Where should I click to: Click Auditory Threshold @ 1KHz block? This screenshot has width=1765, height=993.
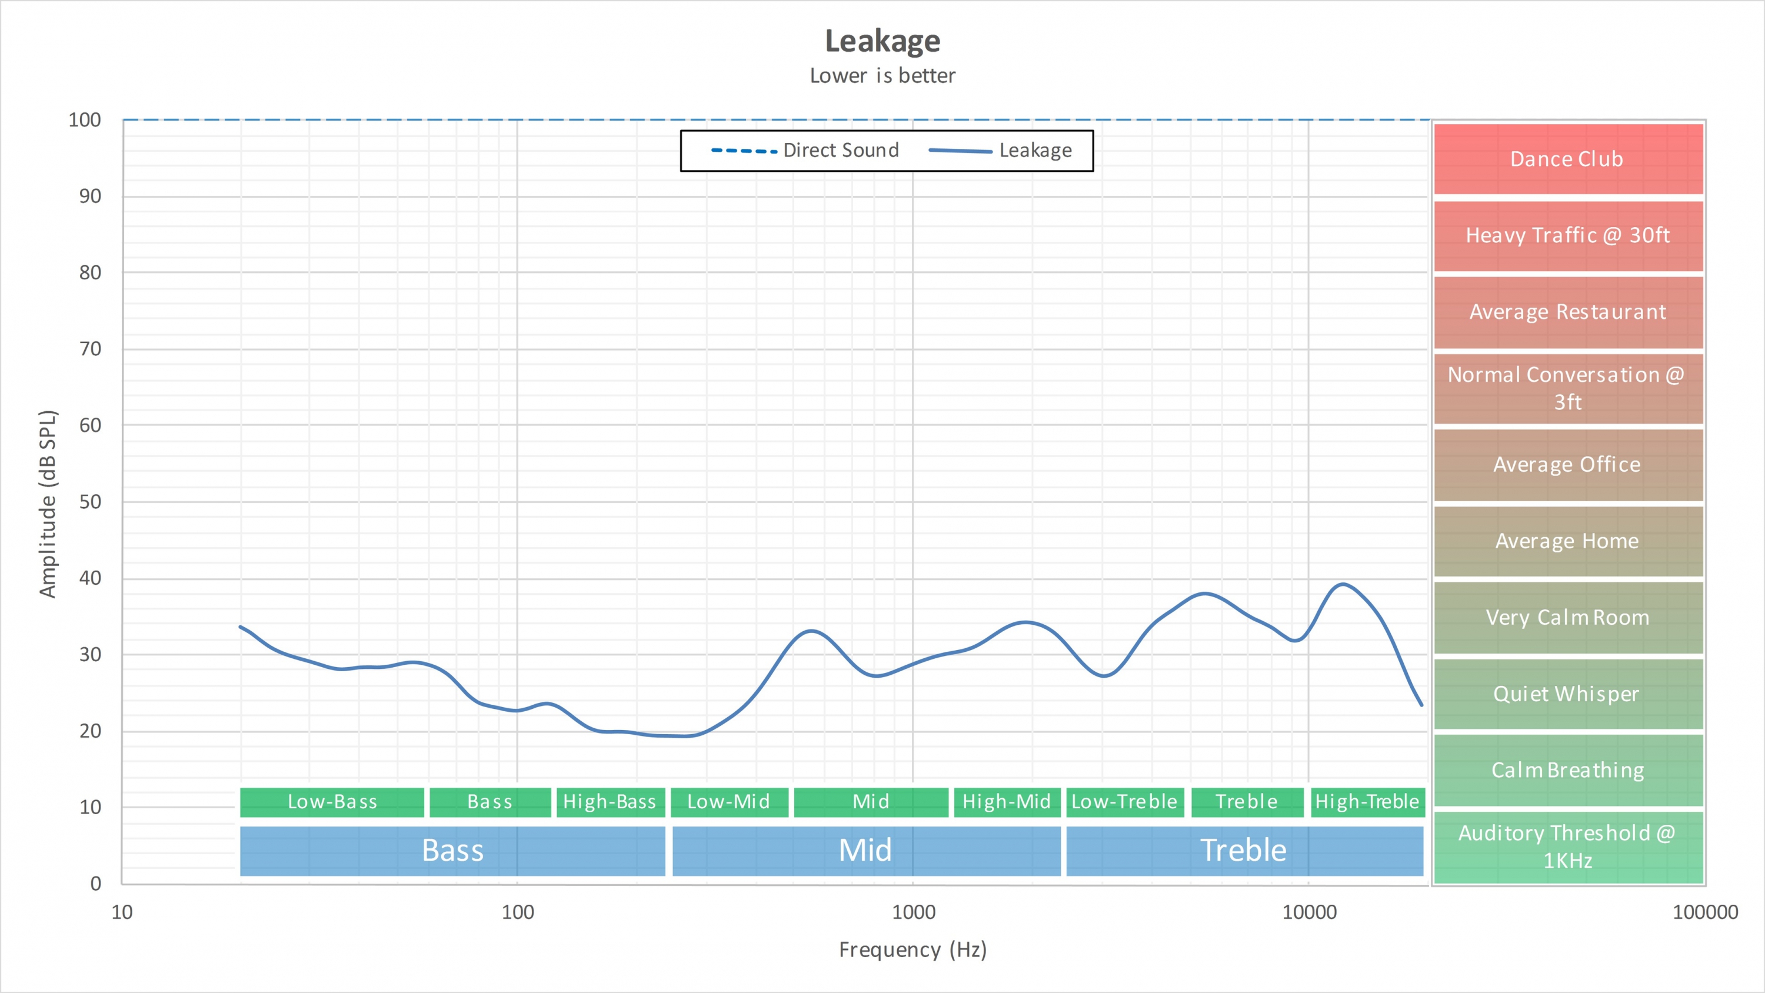pos(1568,847)
